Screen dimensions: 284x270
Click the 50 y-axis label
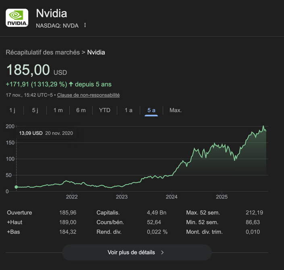point(8,175)
